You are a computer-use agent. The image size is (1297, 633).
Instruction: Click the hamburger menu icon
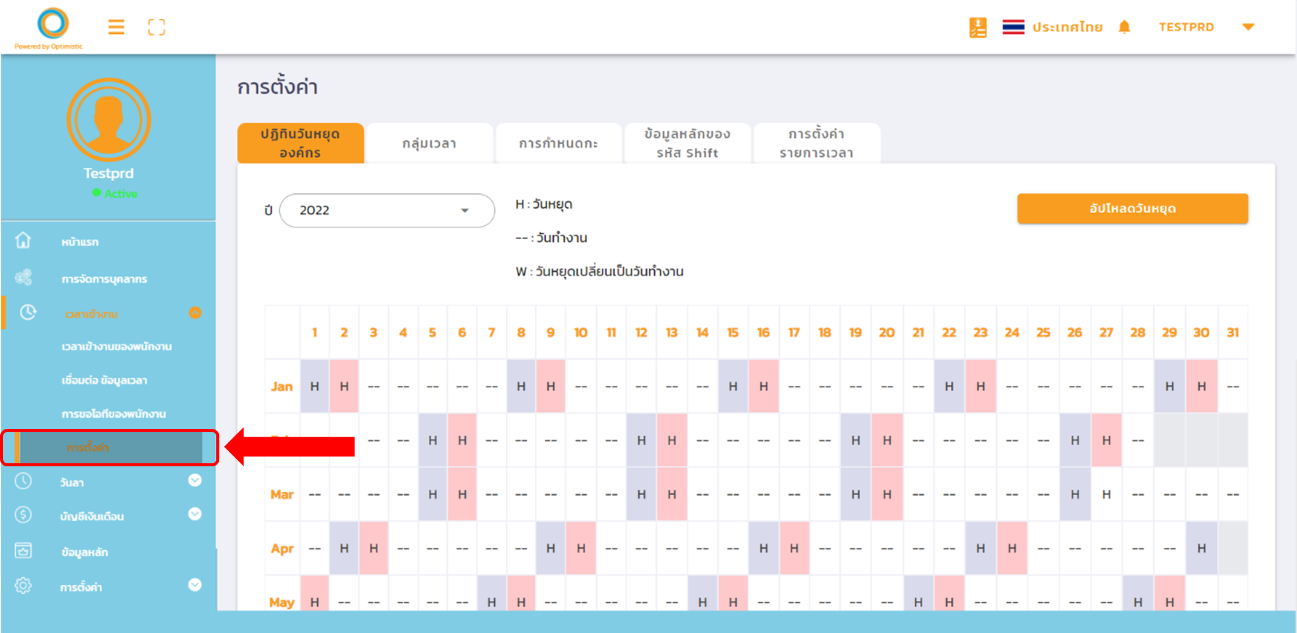point(116,27)
